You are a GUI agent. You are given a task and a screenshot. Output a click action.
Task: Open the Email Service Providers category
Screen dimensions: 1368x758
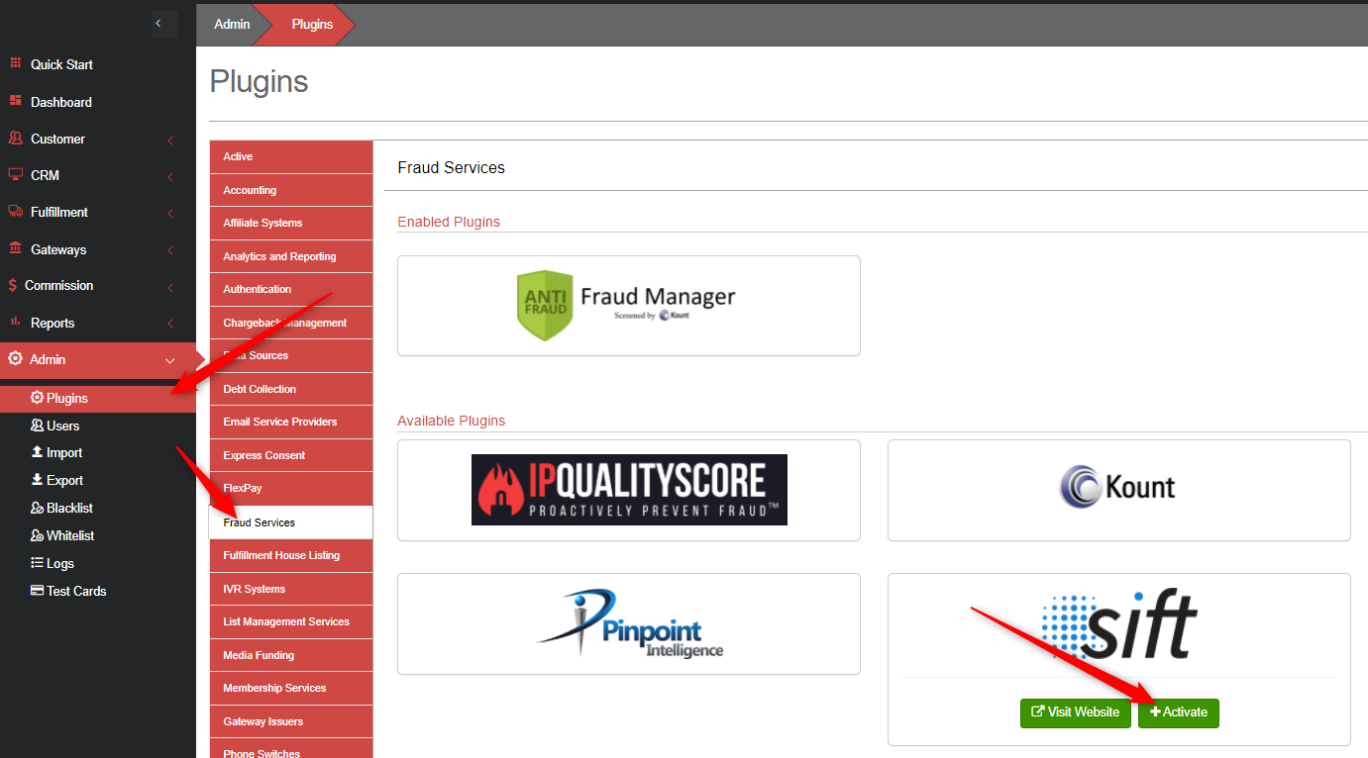(x=279, y=422)
